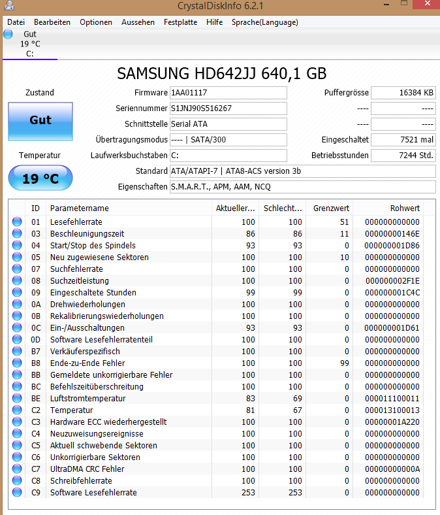440x515 pixels.
Task: Click status icon for Gemeldete unkorrigierbare Fehler
Action: click(x=17, y=374)
